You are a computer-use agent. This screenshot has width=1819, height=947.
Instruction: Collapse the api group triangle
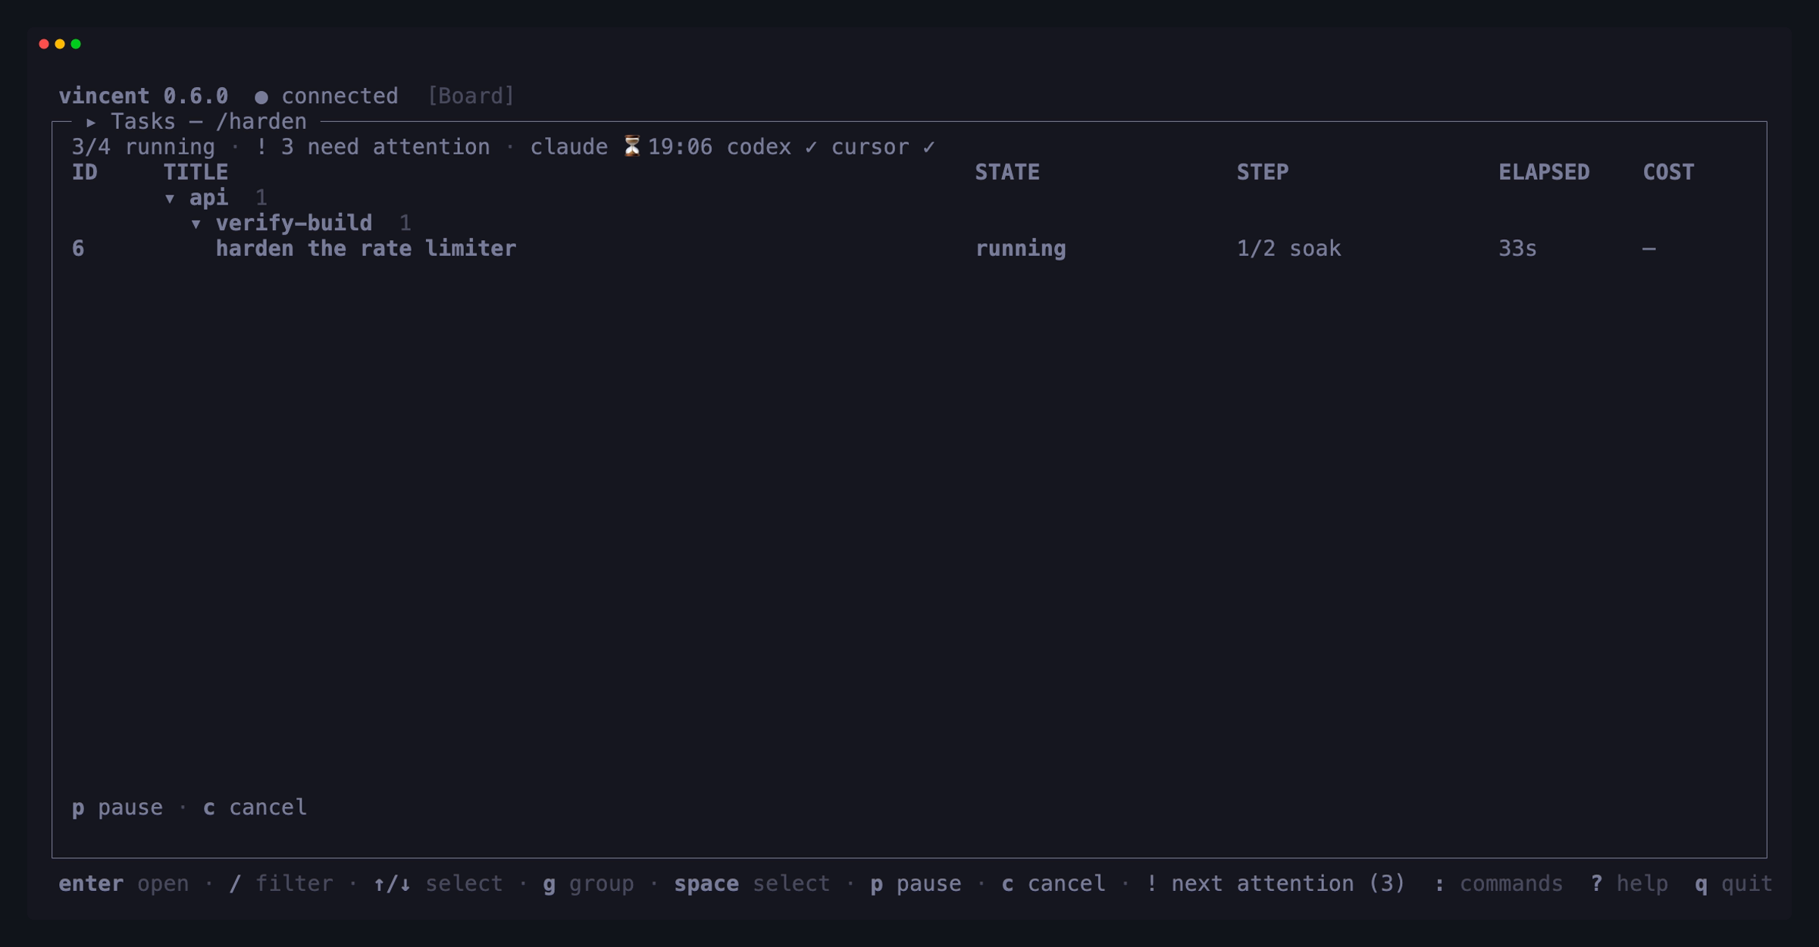pyautogui.click(x=170, y=198)
